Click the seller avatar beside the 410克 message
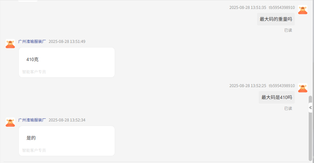 point(10,44)
